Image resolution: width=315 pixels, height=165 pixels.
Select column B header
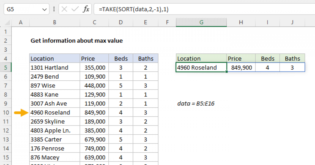(55, 23)
